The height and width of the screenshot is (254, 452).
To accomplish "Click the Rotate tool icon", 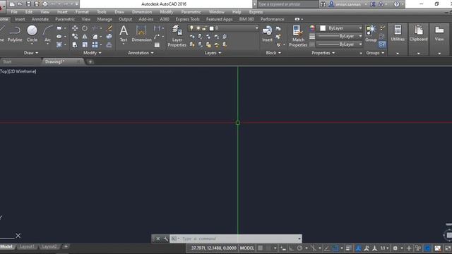I will [x=85, y=28].
